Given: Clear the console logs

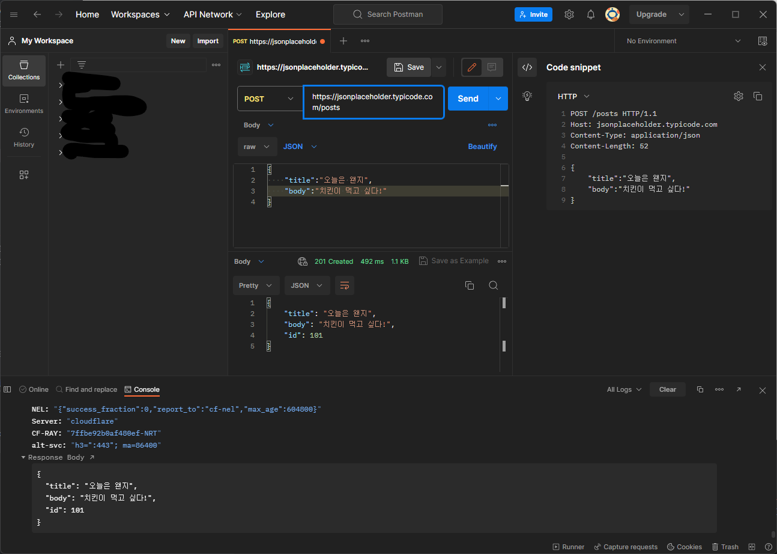Looking at the screenshot, I should click(x=668, y=389).
